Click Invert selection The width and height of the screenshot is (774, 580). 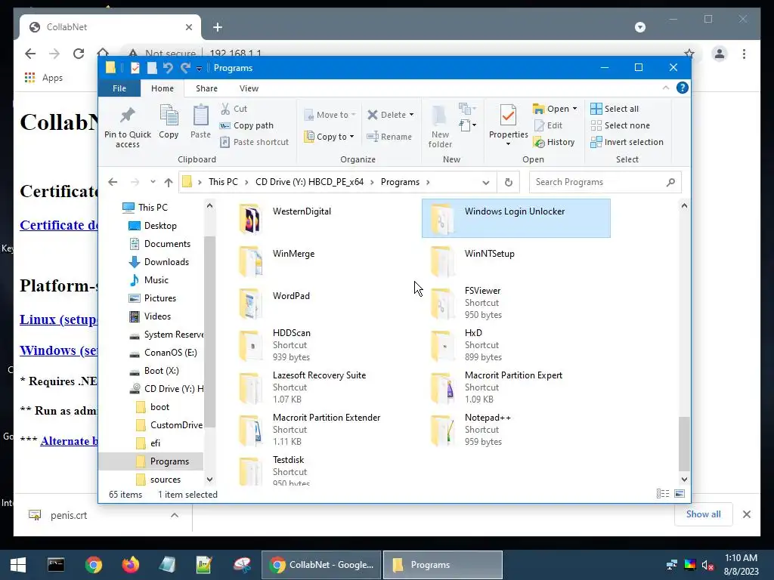point(627,142)
